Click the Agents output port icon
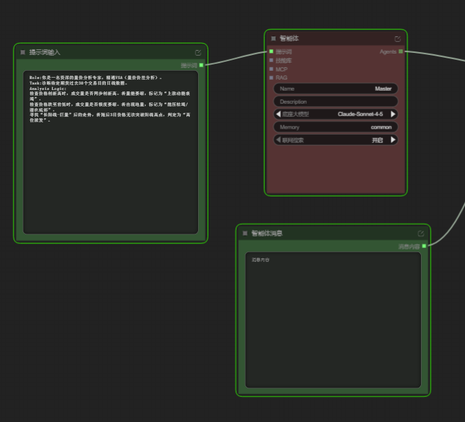465x422 pixels. [x=401, y=52]
